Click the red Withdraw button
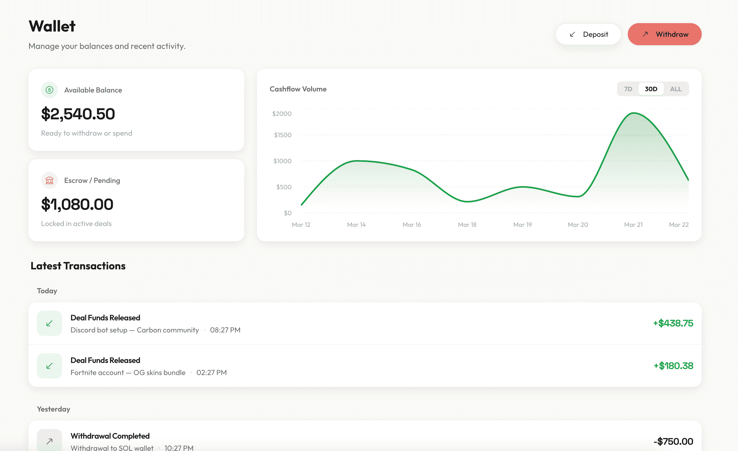The width and height of the screenshot is (738, 451). pyautogui.click(x=664, y=34)
